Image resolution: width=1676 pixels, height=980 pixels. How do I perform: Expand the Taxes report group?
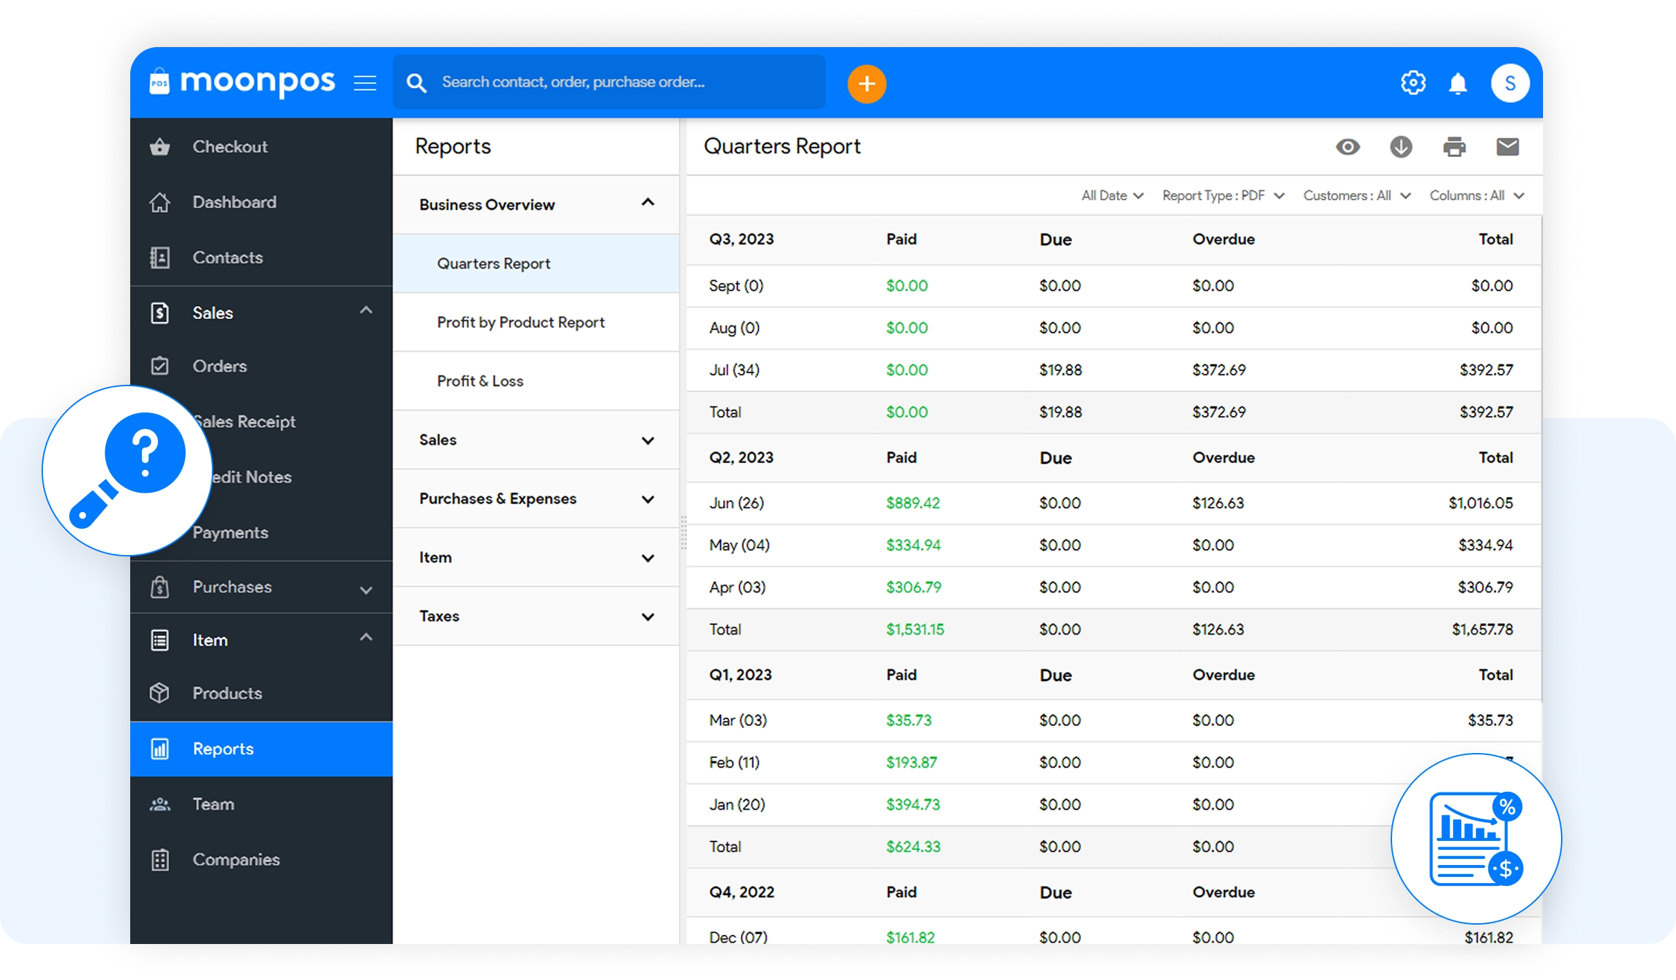pos(648,617)
